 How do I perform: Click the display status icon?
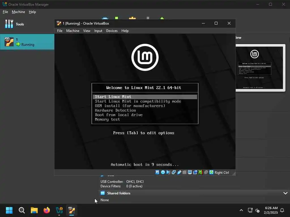coord(190,172)
